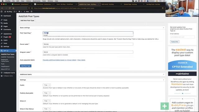Open the Bookmarks menu
The height and width of the screenshot is (112, 199).
[x=37, y=1]
